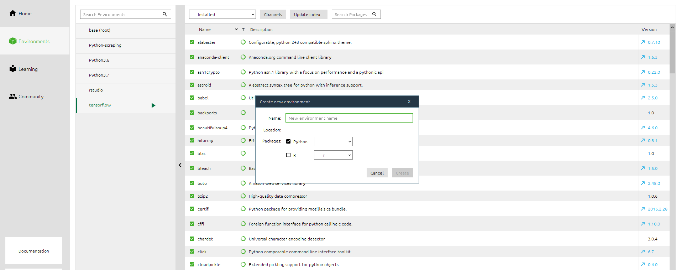Collapse the environments panel with left chevron
Image resolution: width=676 pixels, height=270 pixels.
tap(180, 165)
